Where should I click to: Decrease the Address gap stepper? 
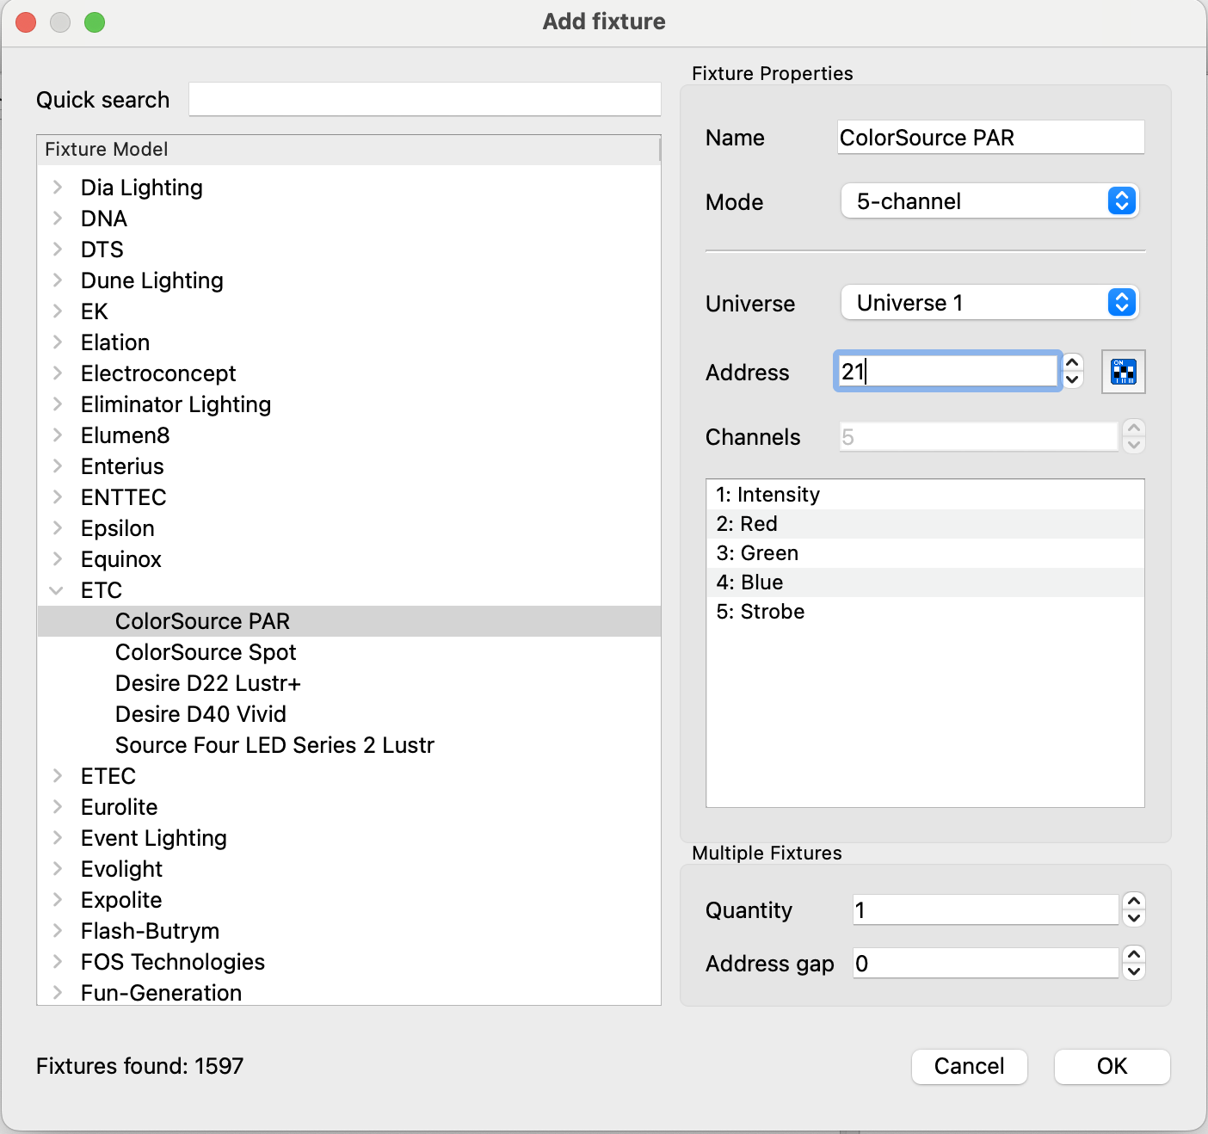point(1134,972)
